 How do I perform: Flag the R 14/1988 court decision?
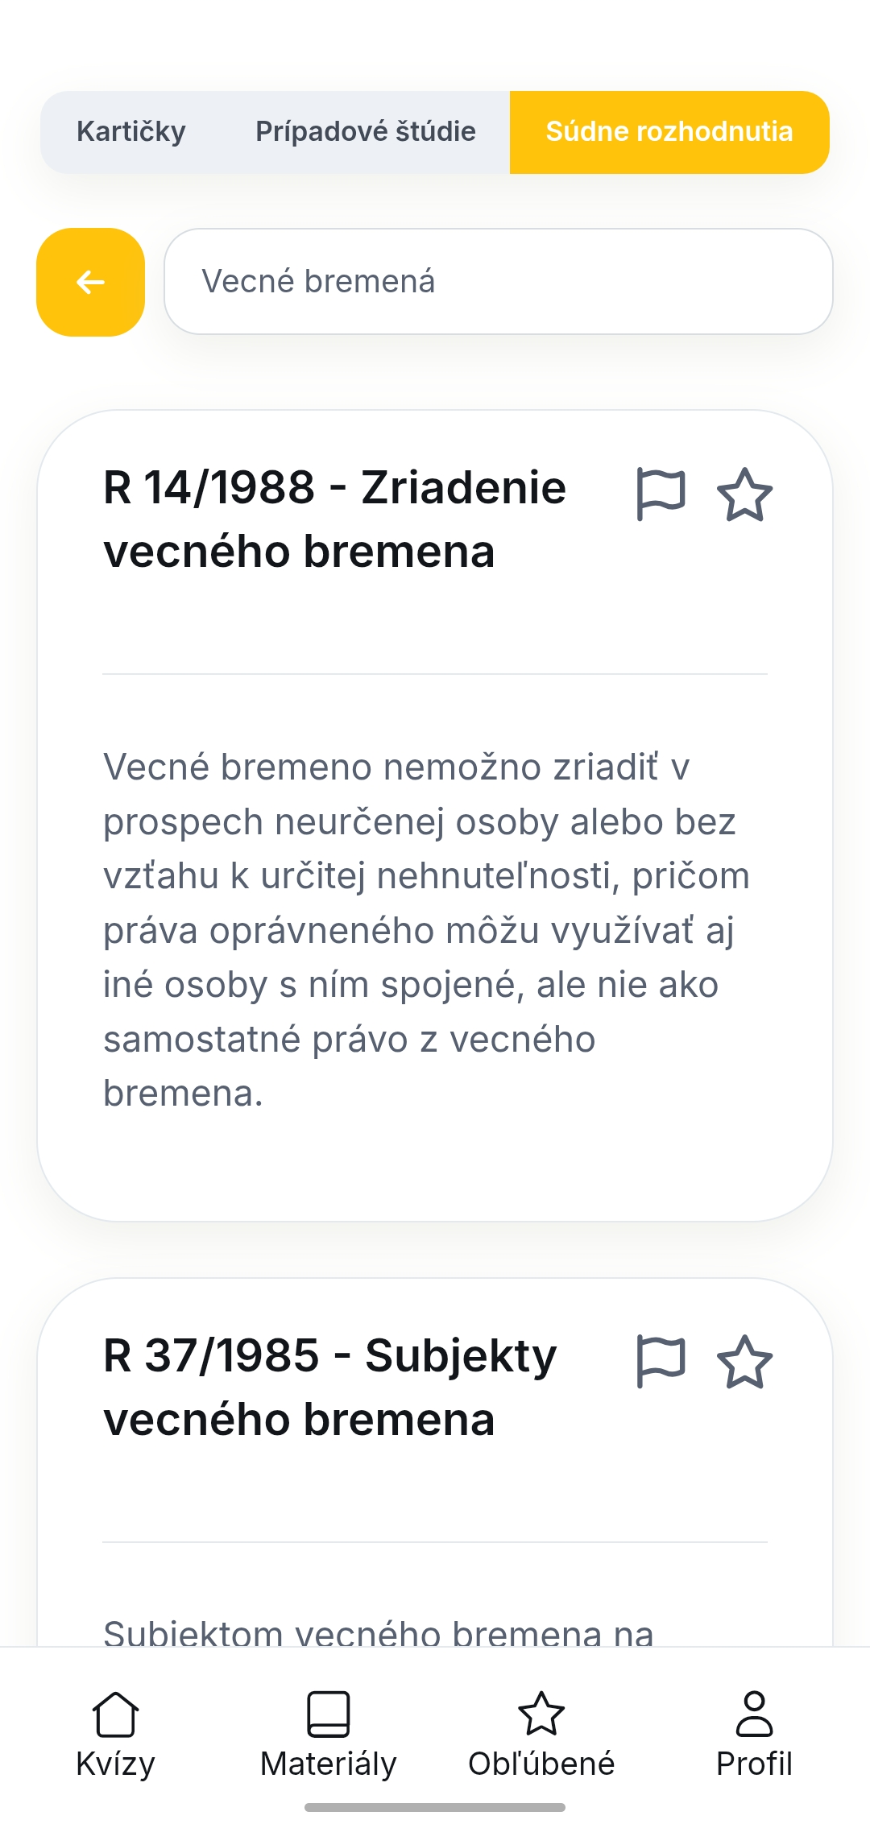click(661, 494)
